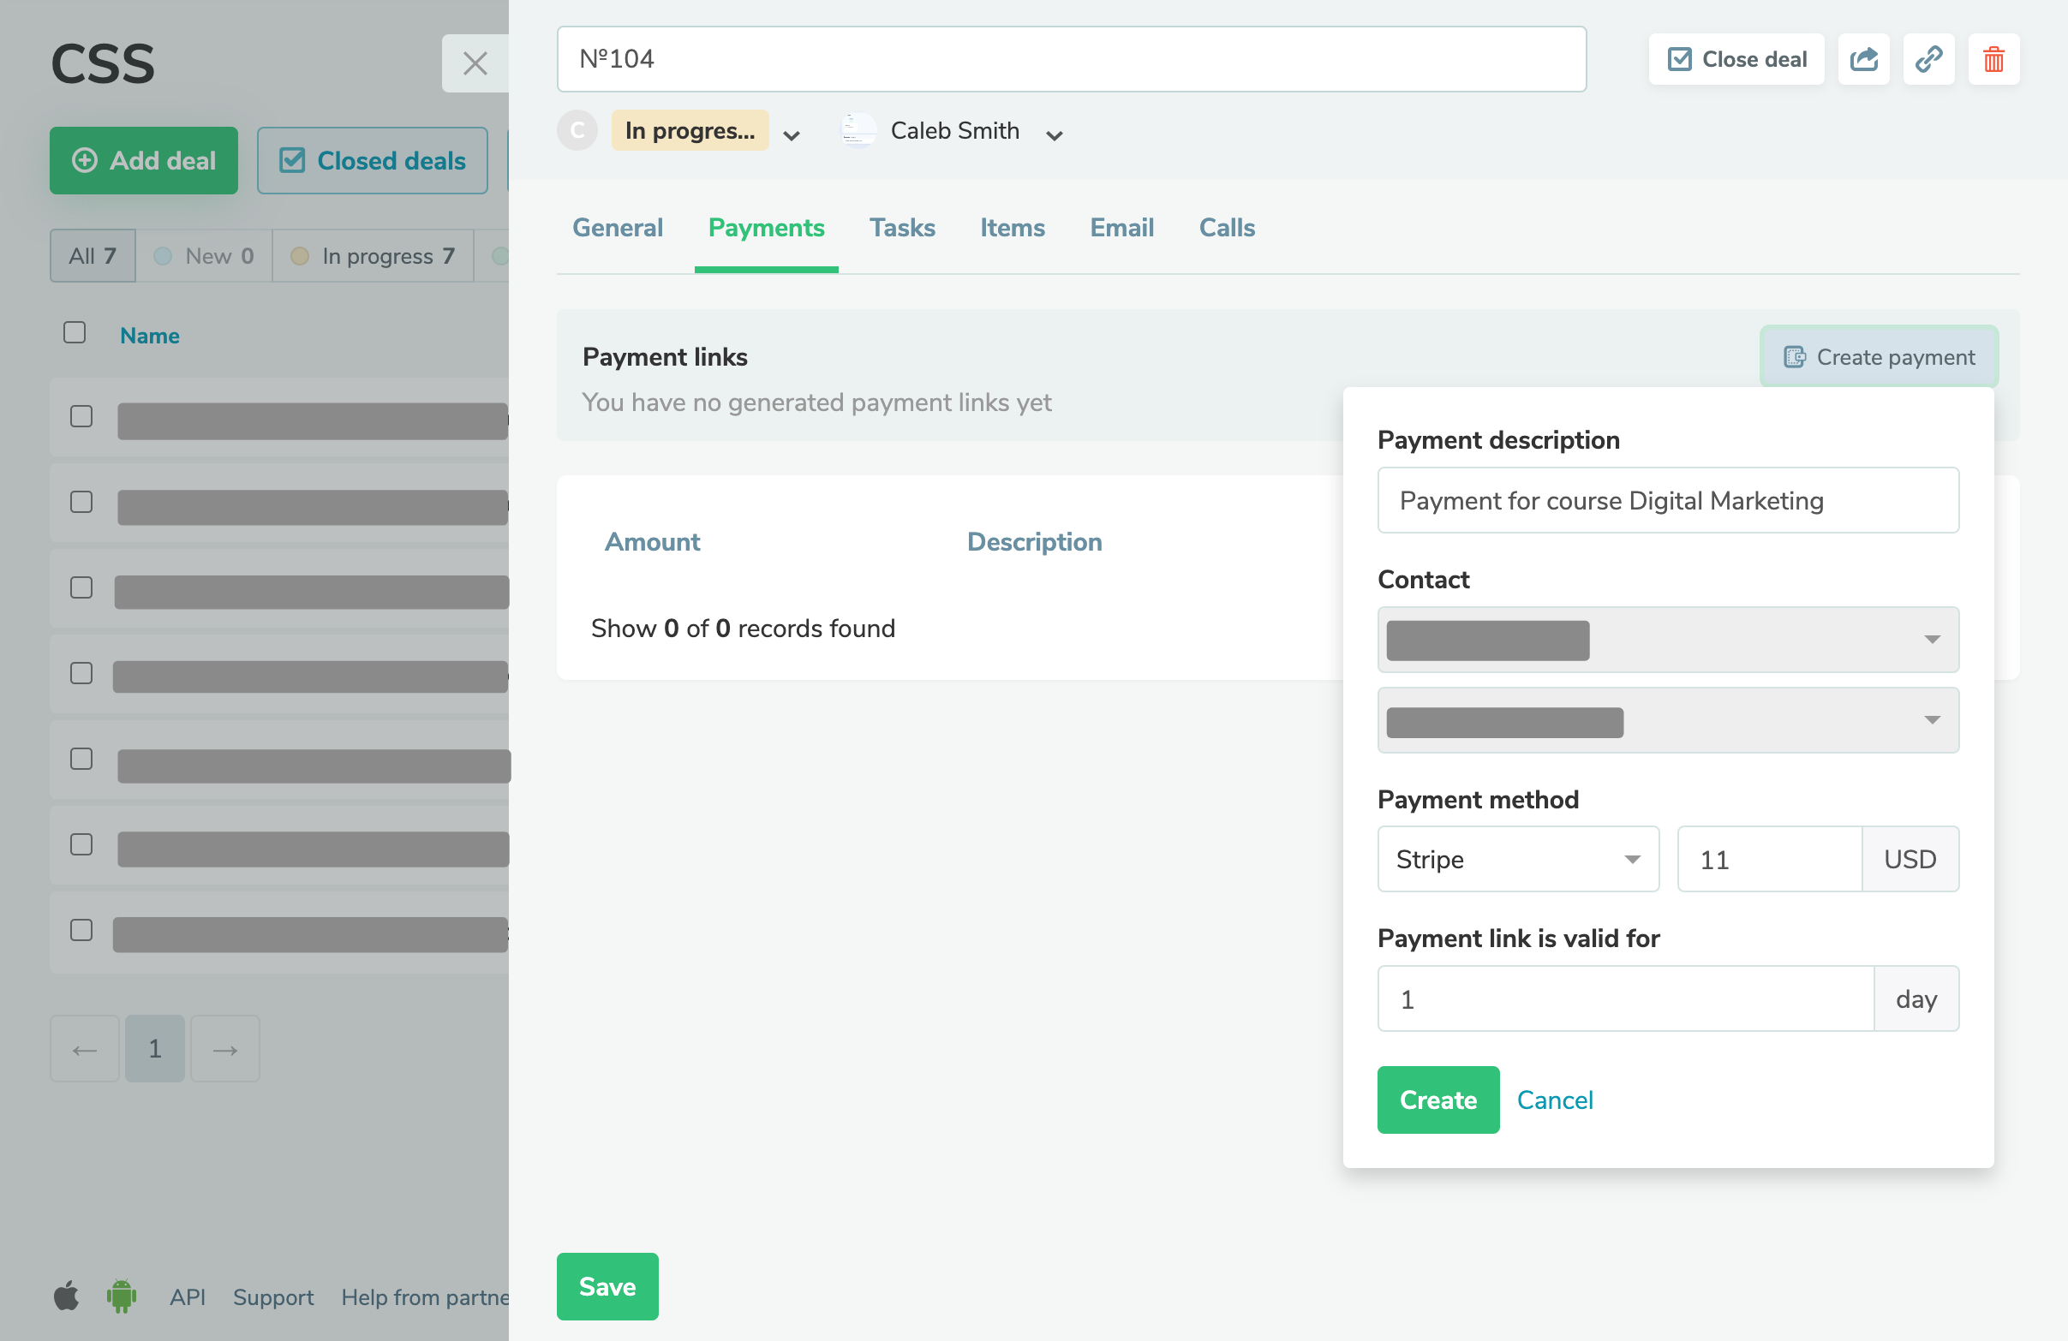Check the first deal's checkbox

(x=81, y=417)
